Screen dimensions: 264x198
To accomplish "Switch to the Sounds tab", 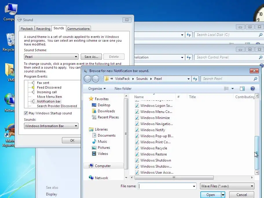I will coord(58,28).
